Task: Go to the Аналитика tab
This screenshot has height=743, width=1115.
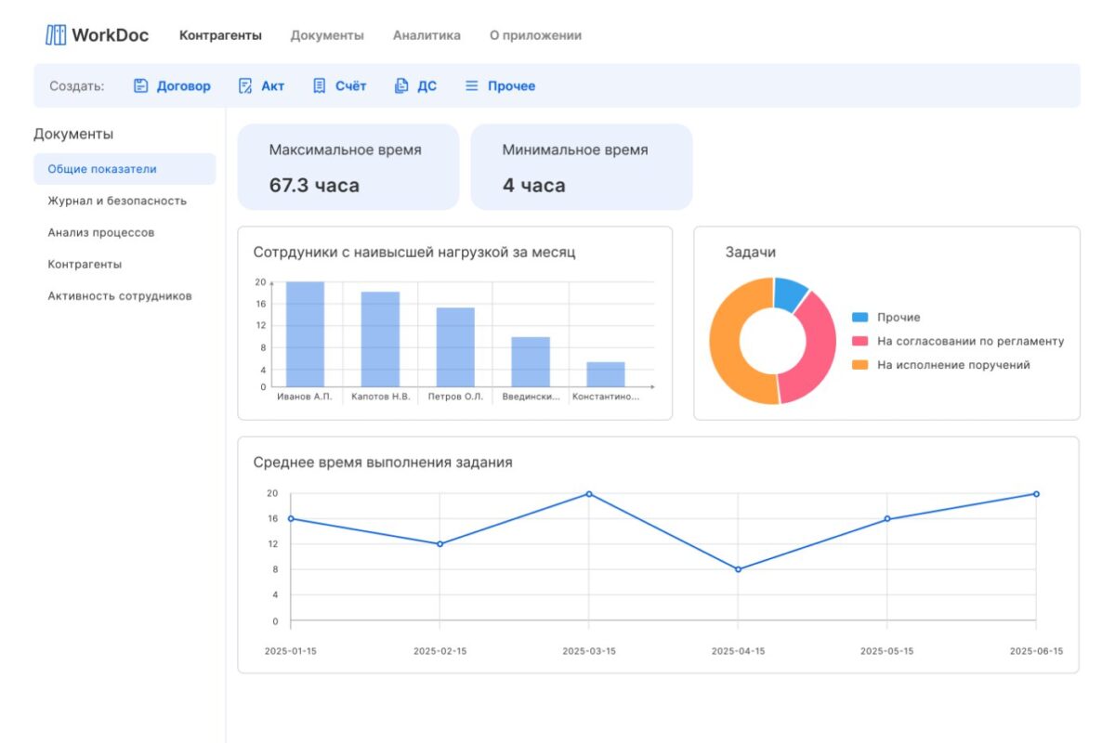Action: (x=426, y=35)
